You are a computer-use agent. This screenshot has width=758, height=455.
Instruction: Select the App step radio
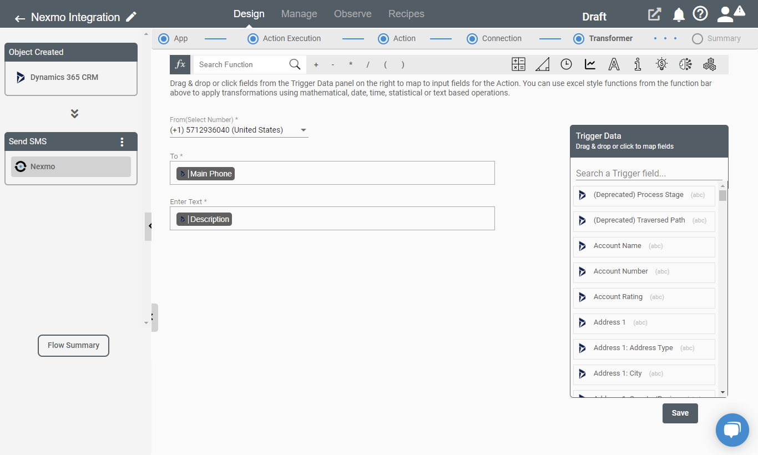click(x=164, y=39)
